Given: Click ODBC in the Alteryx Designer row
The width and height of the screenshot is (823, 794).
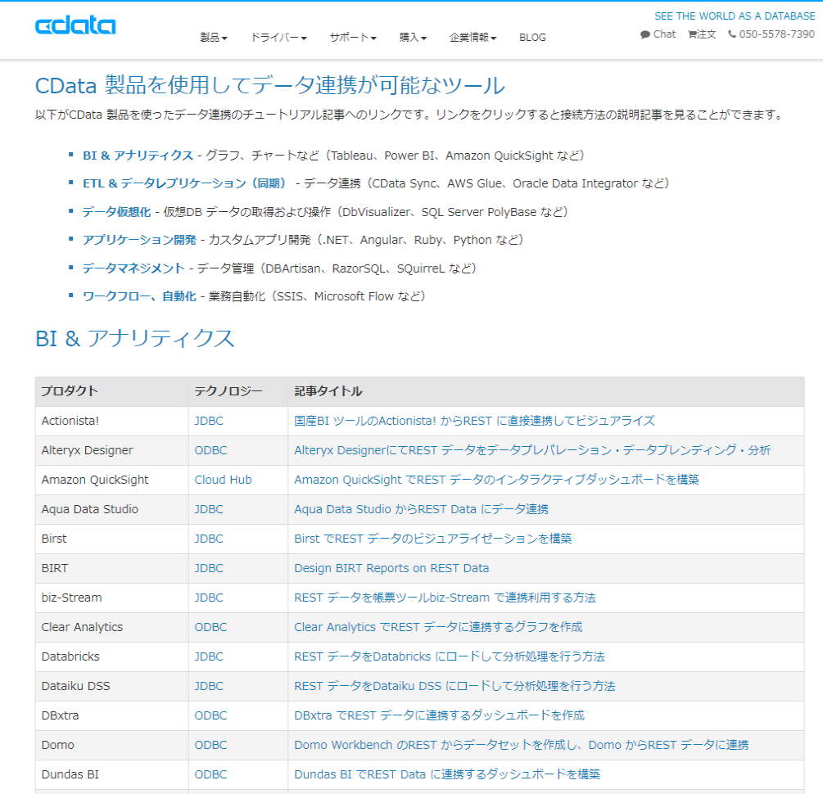Looking at the screenshot, I should point(211,450).
